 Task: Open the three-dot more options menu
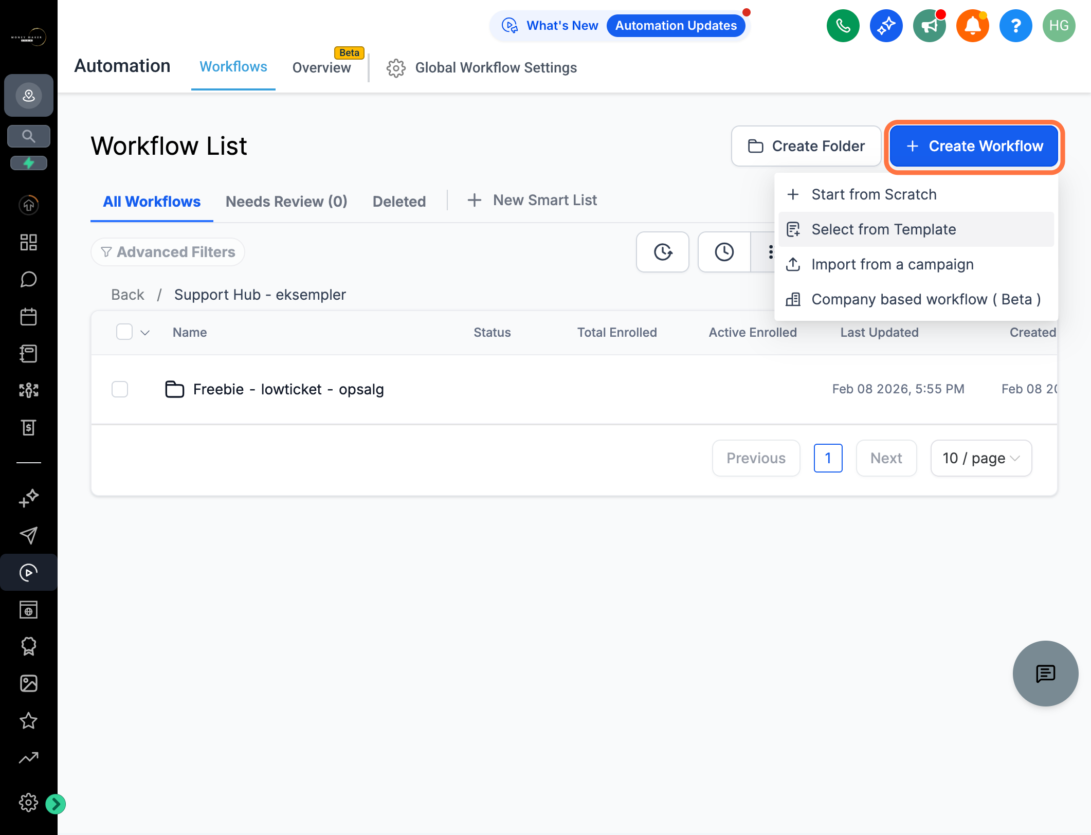click(x=770, y=252)
